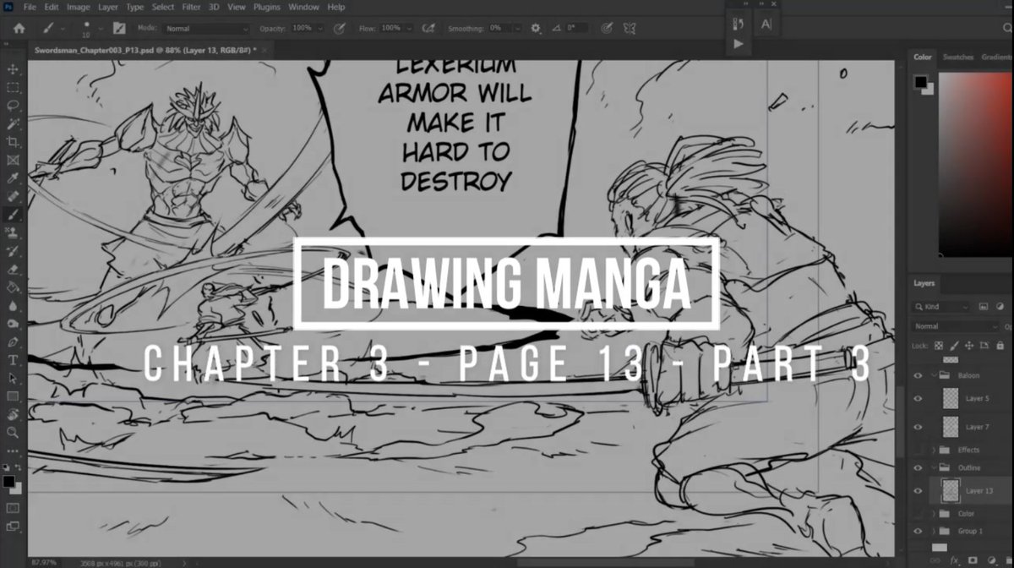Select the Paint Bucket tool

(13, 287)
